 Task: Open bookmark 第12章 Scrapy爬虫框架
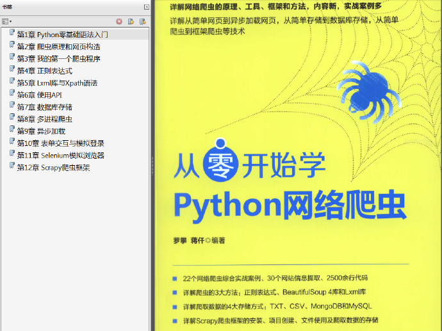pos(53,167)
